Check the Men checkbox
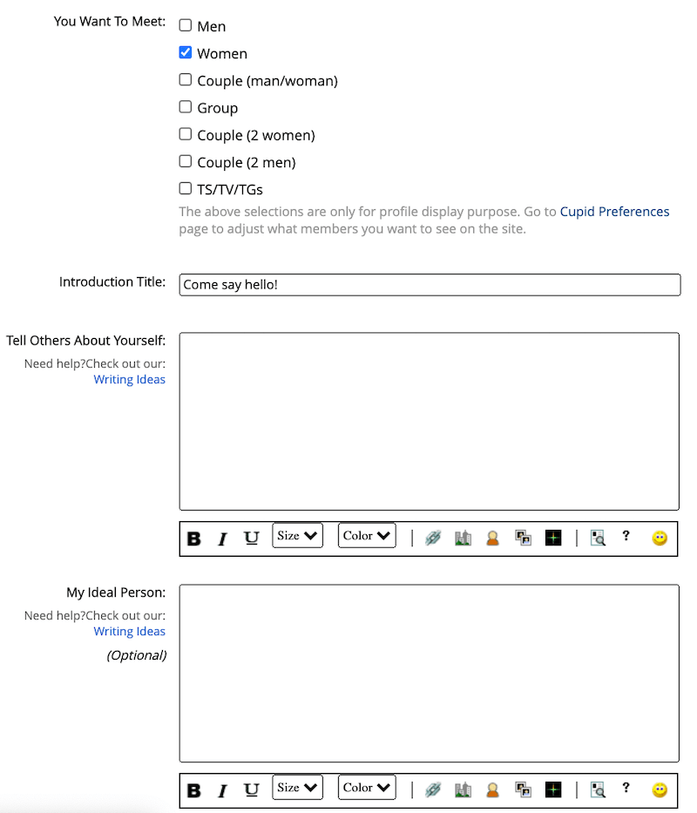This screenshot has width=697, height=813. [186, 26]
